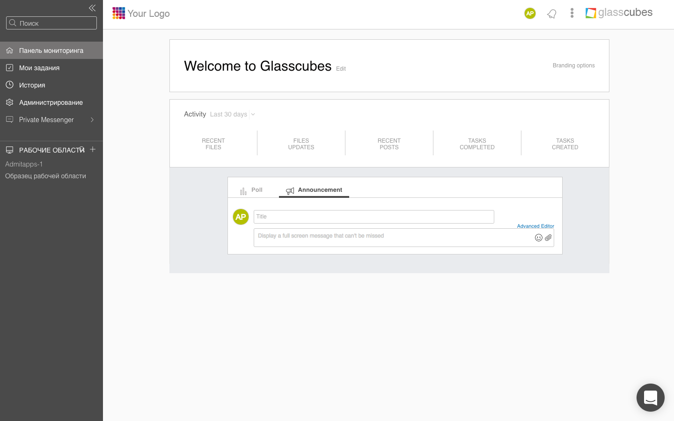This screenshot has width=674, height=421.
Task: Search workspaces using the small magnifier icon
Action: (82, 149)
